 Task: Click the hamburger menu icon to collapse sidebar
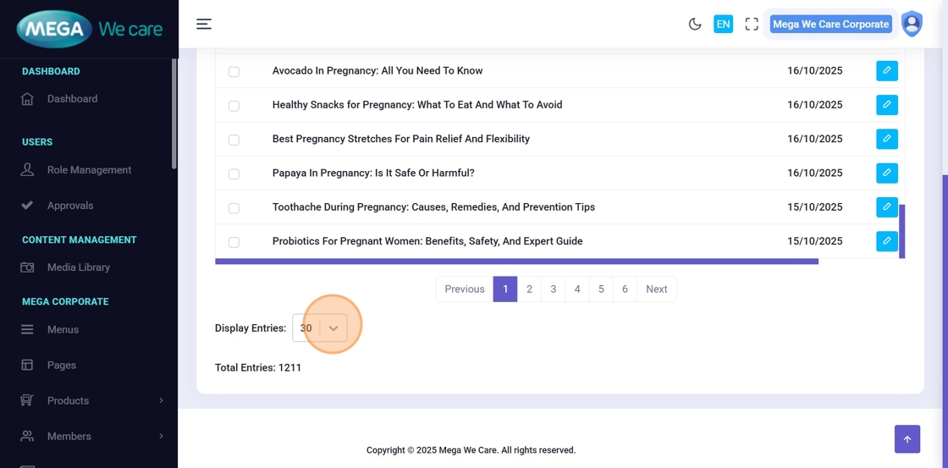click(x=204, y=24)
